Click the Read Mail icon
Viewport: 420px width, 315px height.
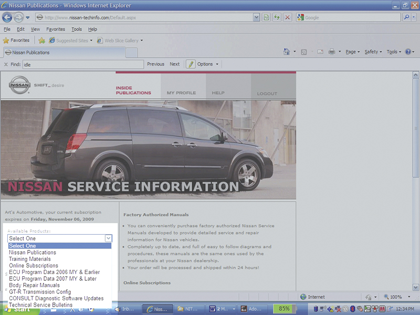[320, 51]
